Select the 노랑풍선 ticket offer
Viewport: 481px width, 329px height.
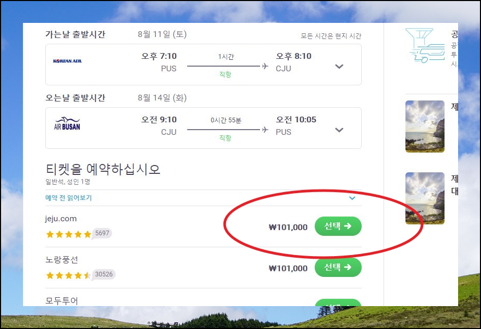coord(338,267)
